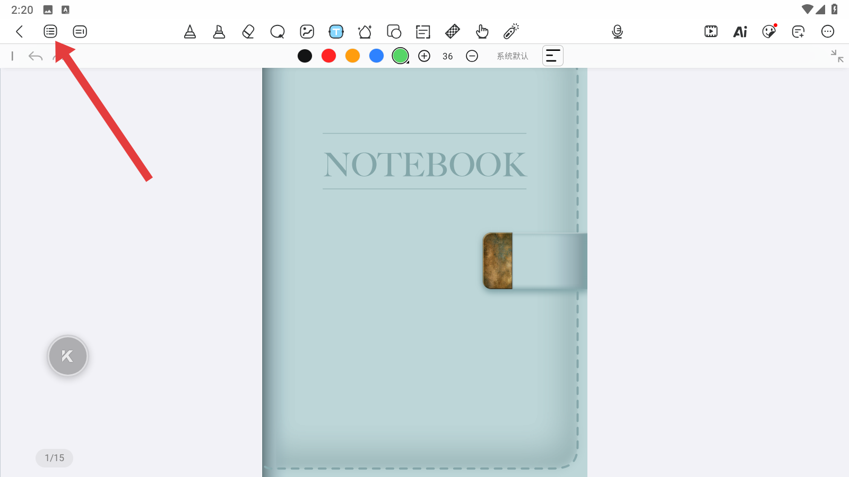Select the pen tool
849x477 pixels.
coord(190,32)
